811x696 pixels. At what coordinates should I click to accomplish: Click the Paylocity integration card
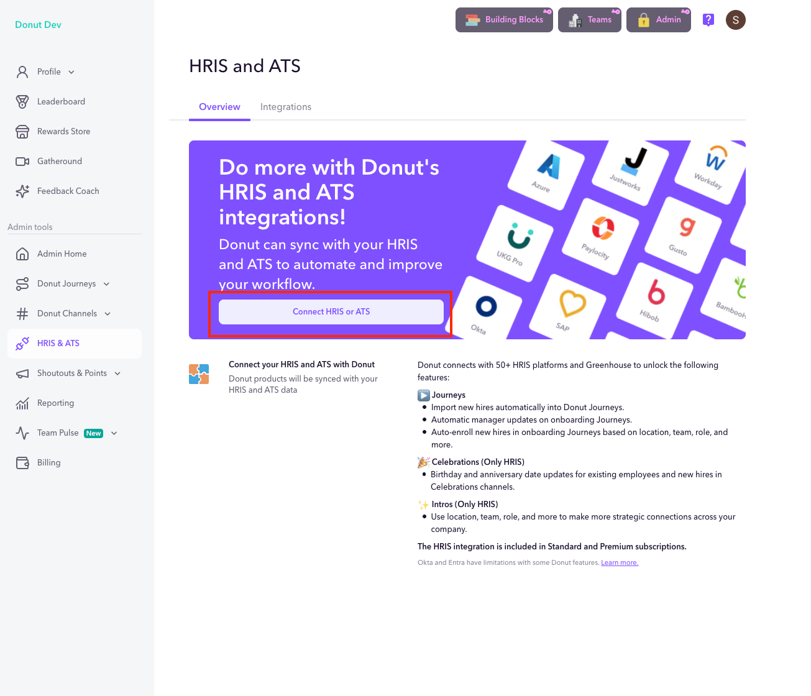click(x=600, y=236)
